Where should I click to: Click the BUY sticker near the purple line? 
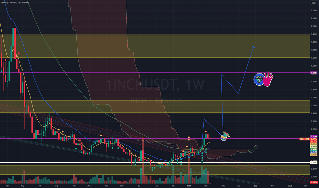click(225, 136)
